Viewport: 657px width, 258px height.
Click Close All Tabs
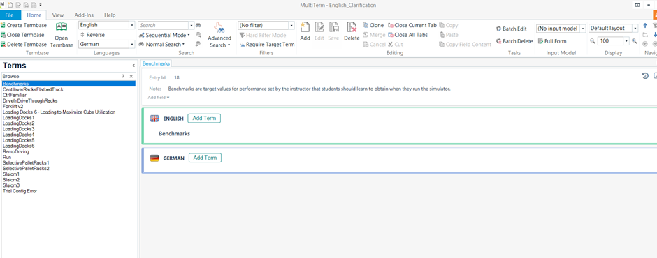pos(407,35)
